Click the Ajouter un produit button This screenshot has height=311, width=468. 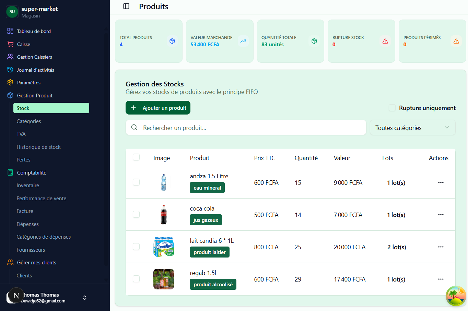point(158,107)
